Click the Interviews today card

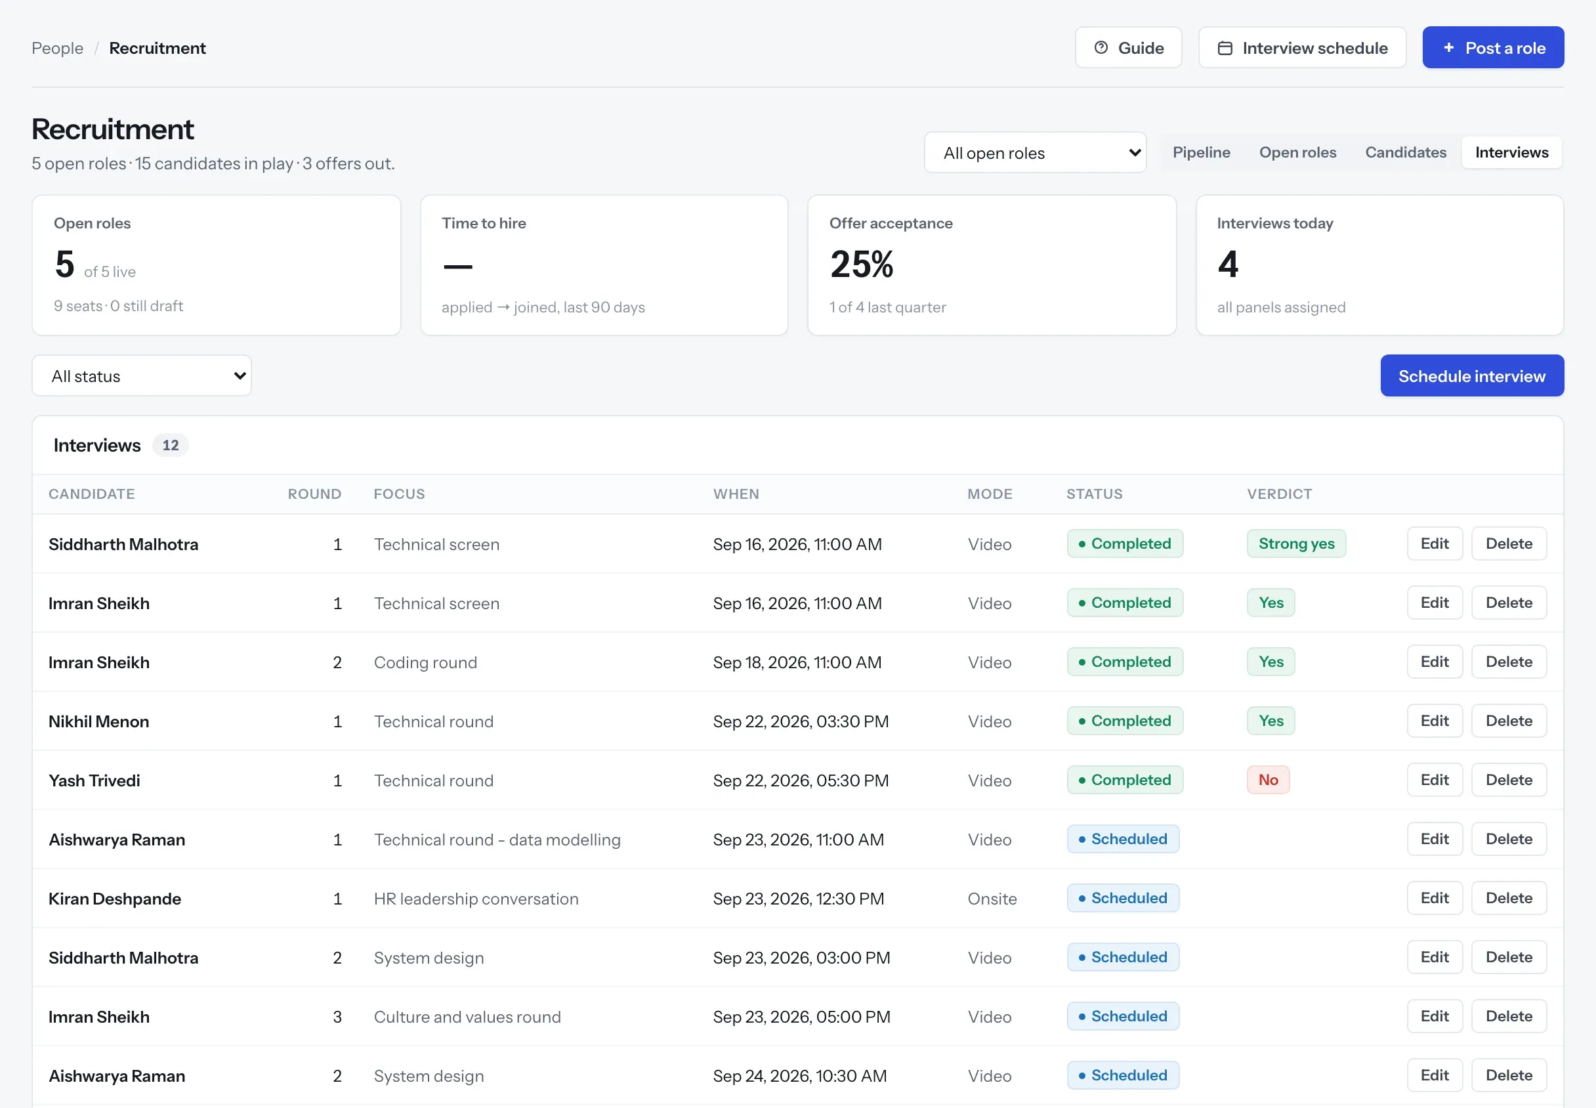(x=1379, y=265)
